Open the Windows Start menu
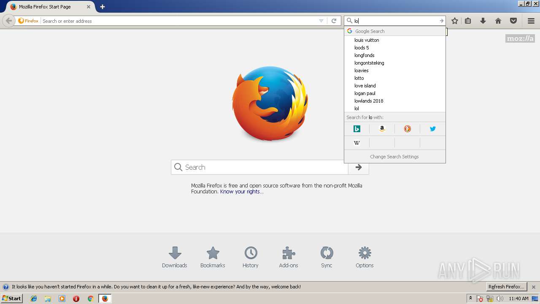The image size is (540, 304). pos(11,299)
